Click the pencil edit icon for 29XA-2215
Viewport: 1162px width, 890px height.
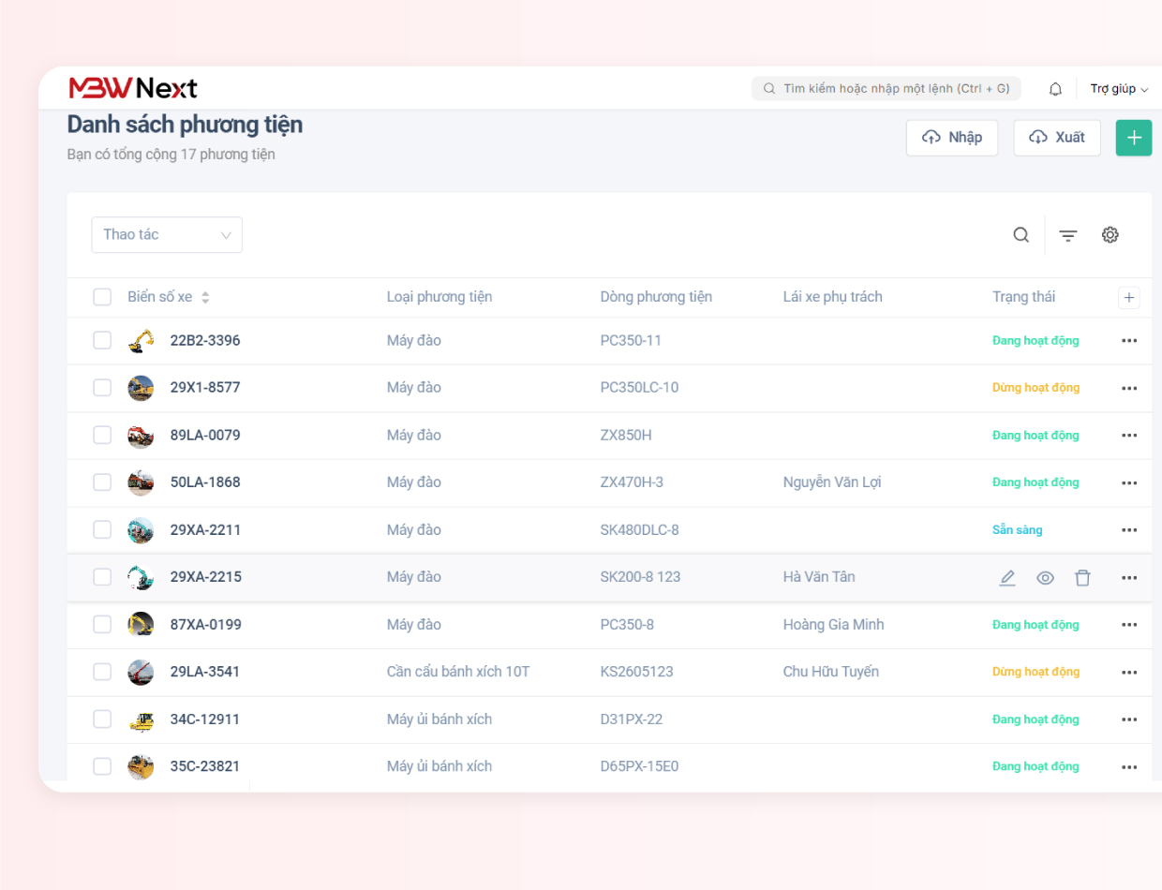point(1007,578)
